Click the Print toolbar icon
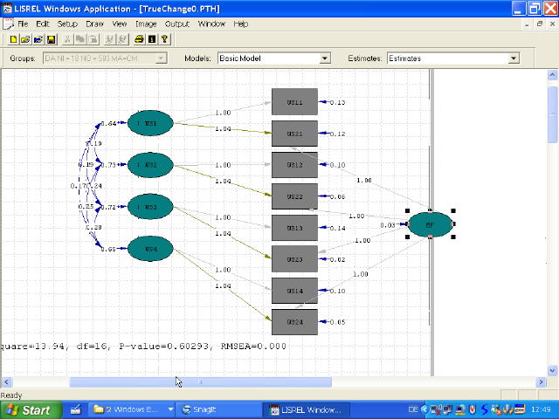The height and width of the screenshot is (419, 559). pos(139,39)
